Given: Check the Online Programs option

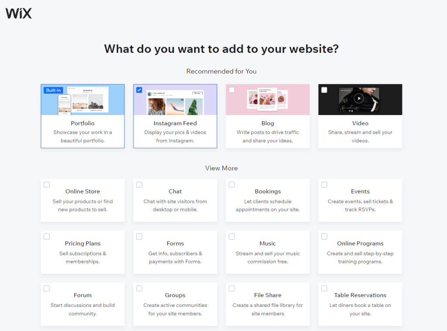Looking at the screenshot, I should pos(324,236).
